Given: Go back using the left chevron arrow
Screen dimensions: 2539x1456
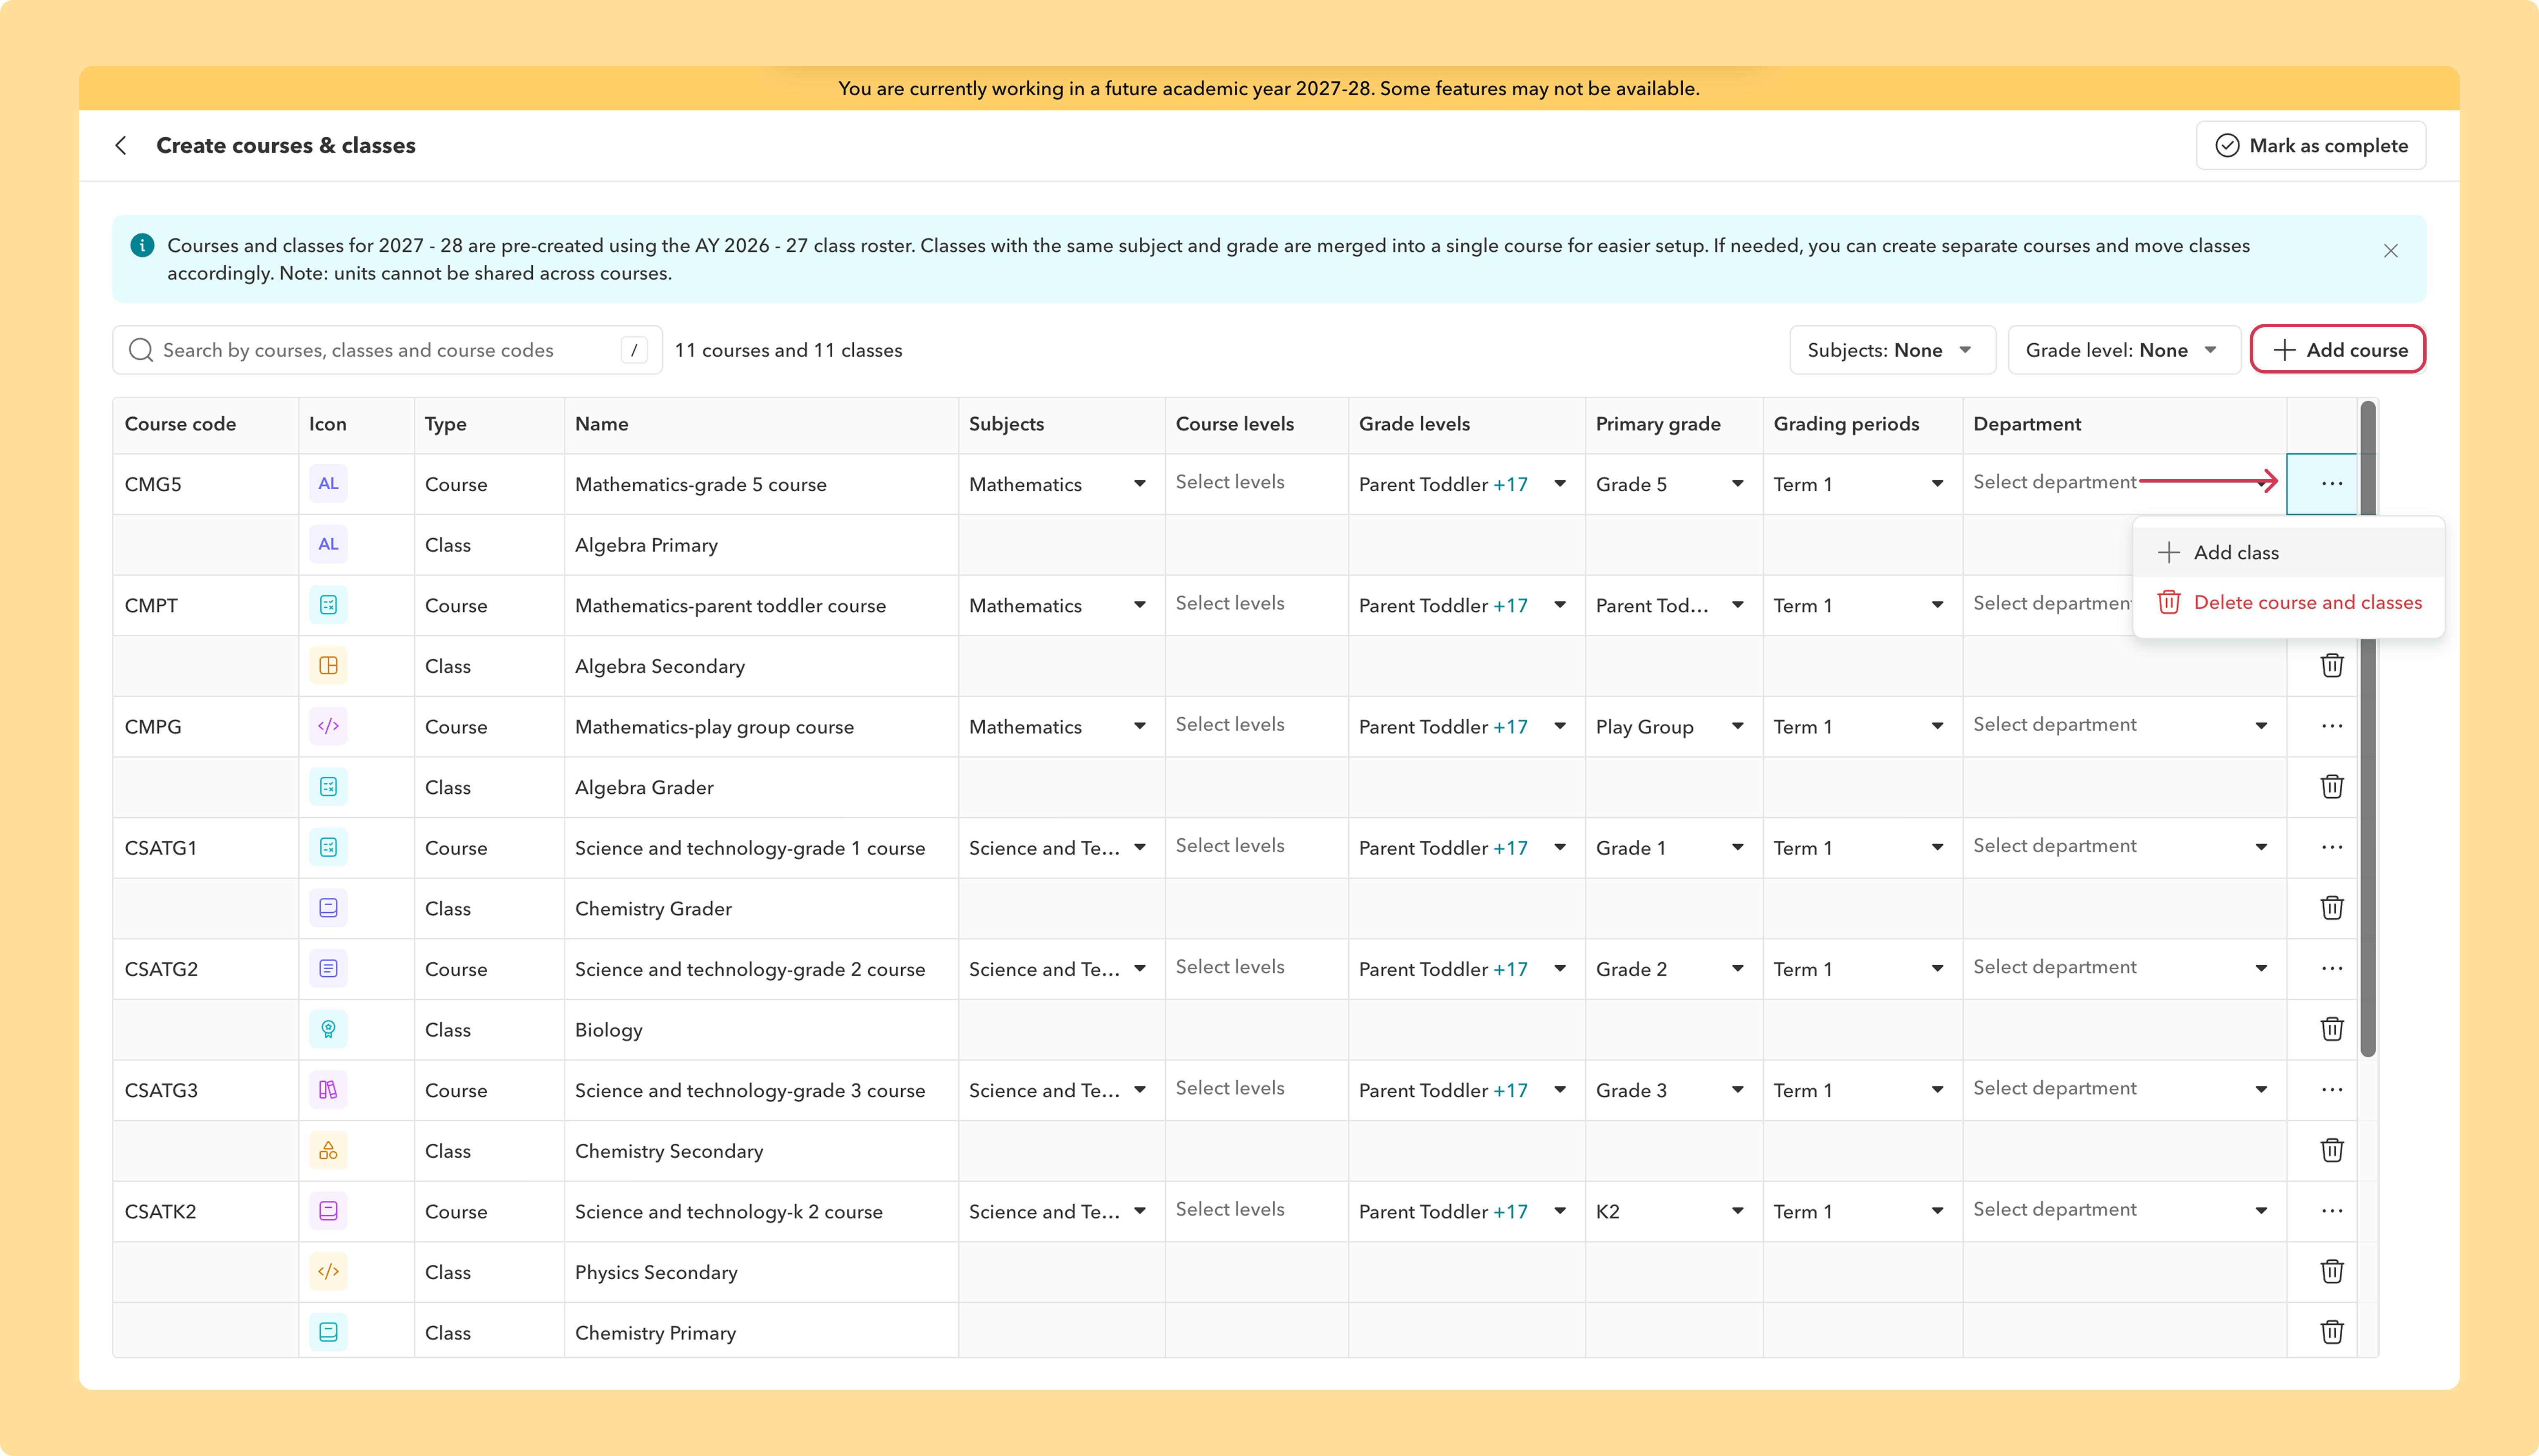Looking at the screenshot, I should pyautogui.click(x=121, y=146).
